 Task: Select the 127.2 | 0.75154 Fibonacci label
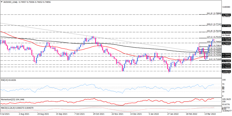point(214,37)
